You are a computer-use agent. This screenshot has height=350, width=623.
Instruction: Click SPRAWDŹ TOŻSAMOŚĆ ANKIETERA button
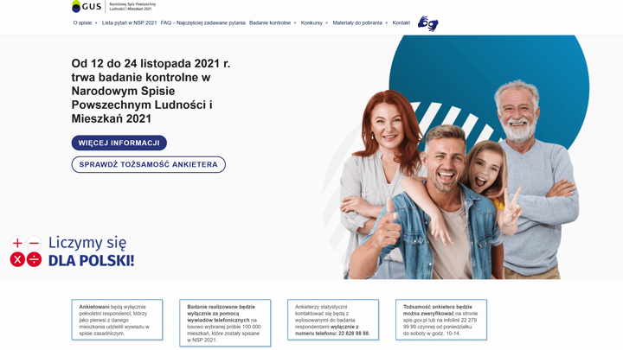pyautogui.click(x=149, y=164)
